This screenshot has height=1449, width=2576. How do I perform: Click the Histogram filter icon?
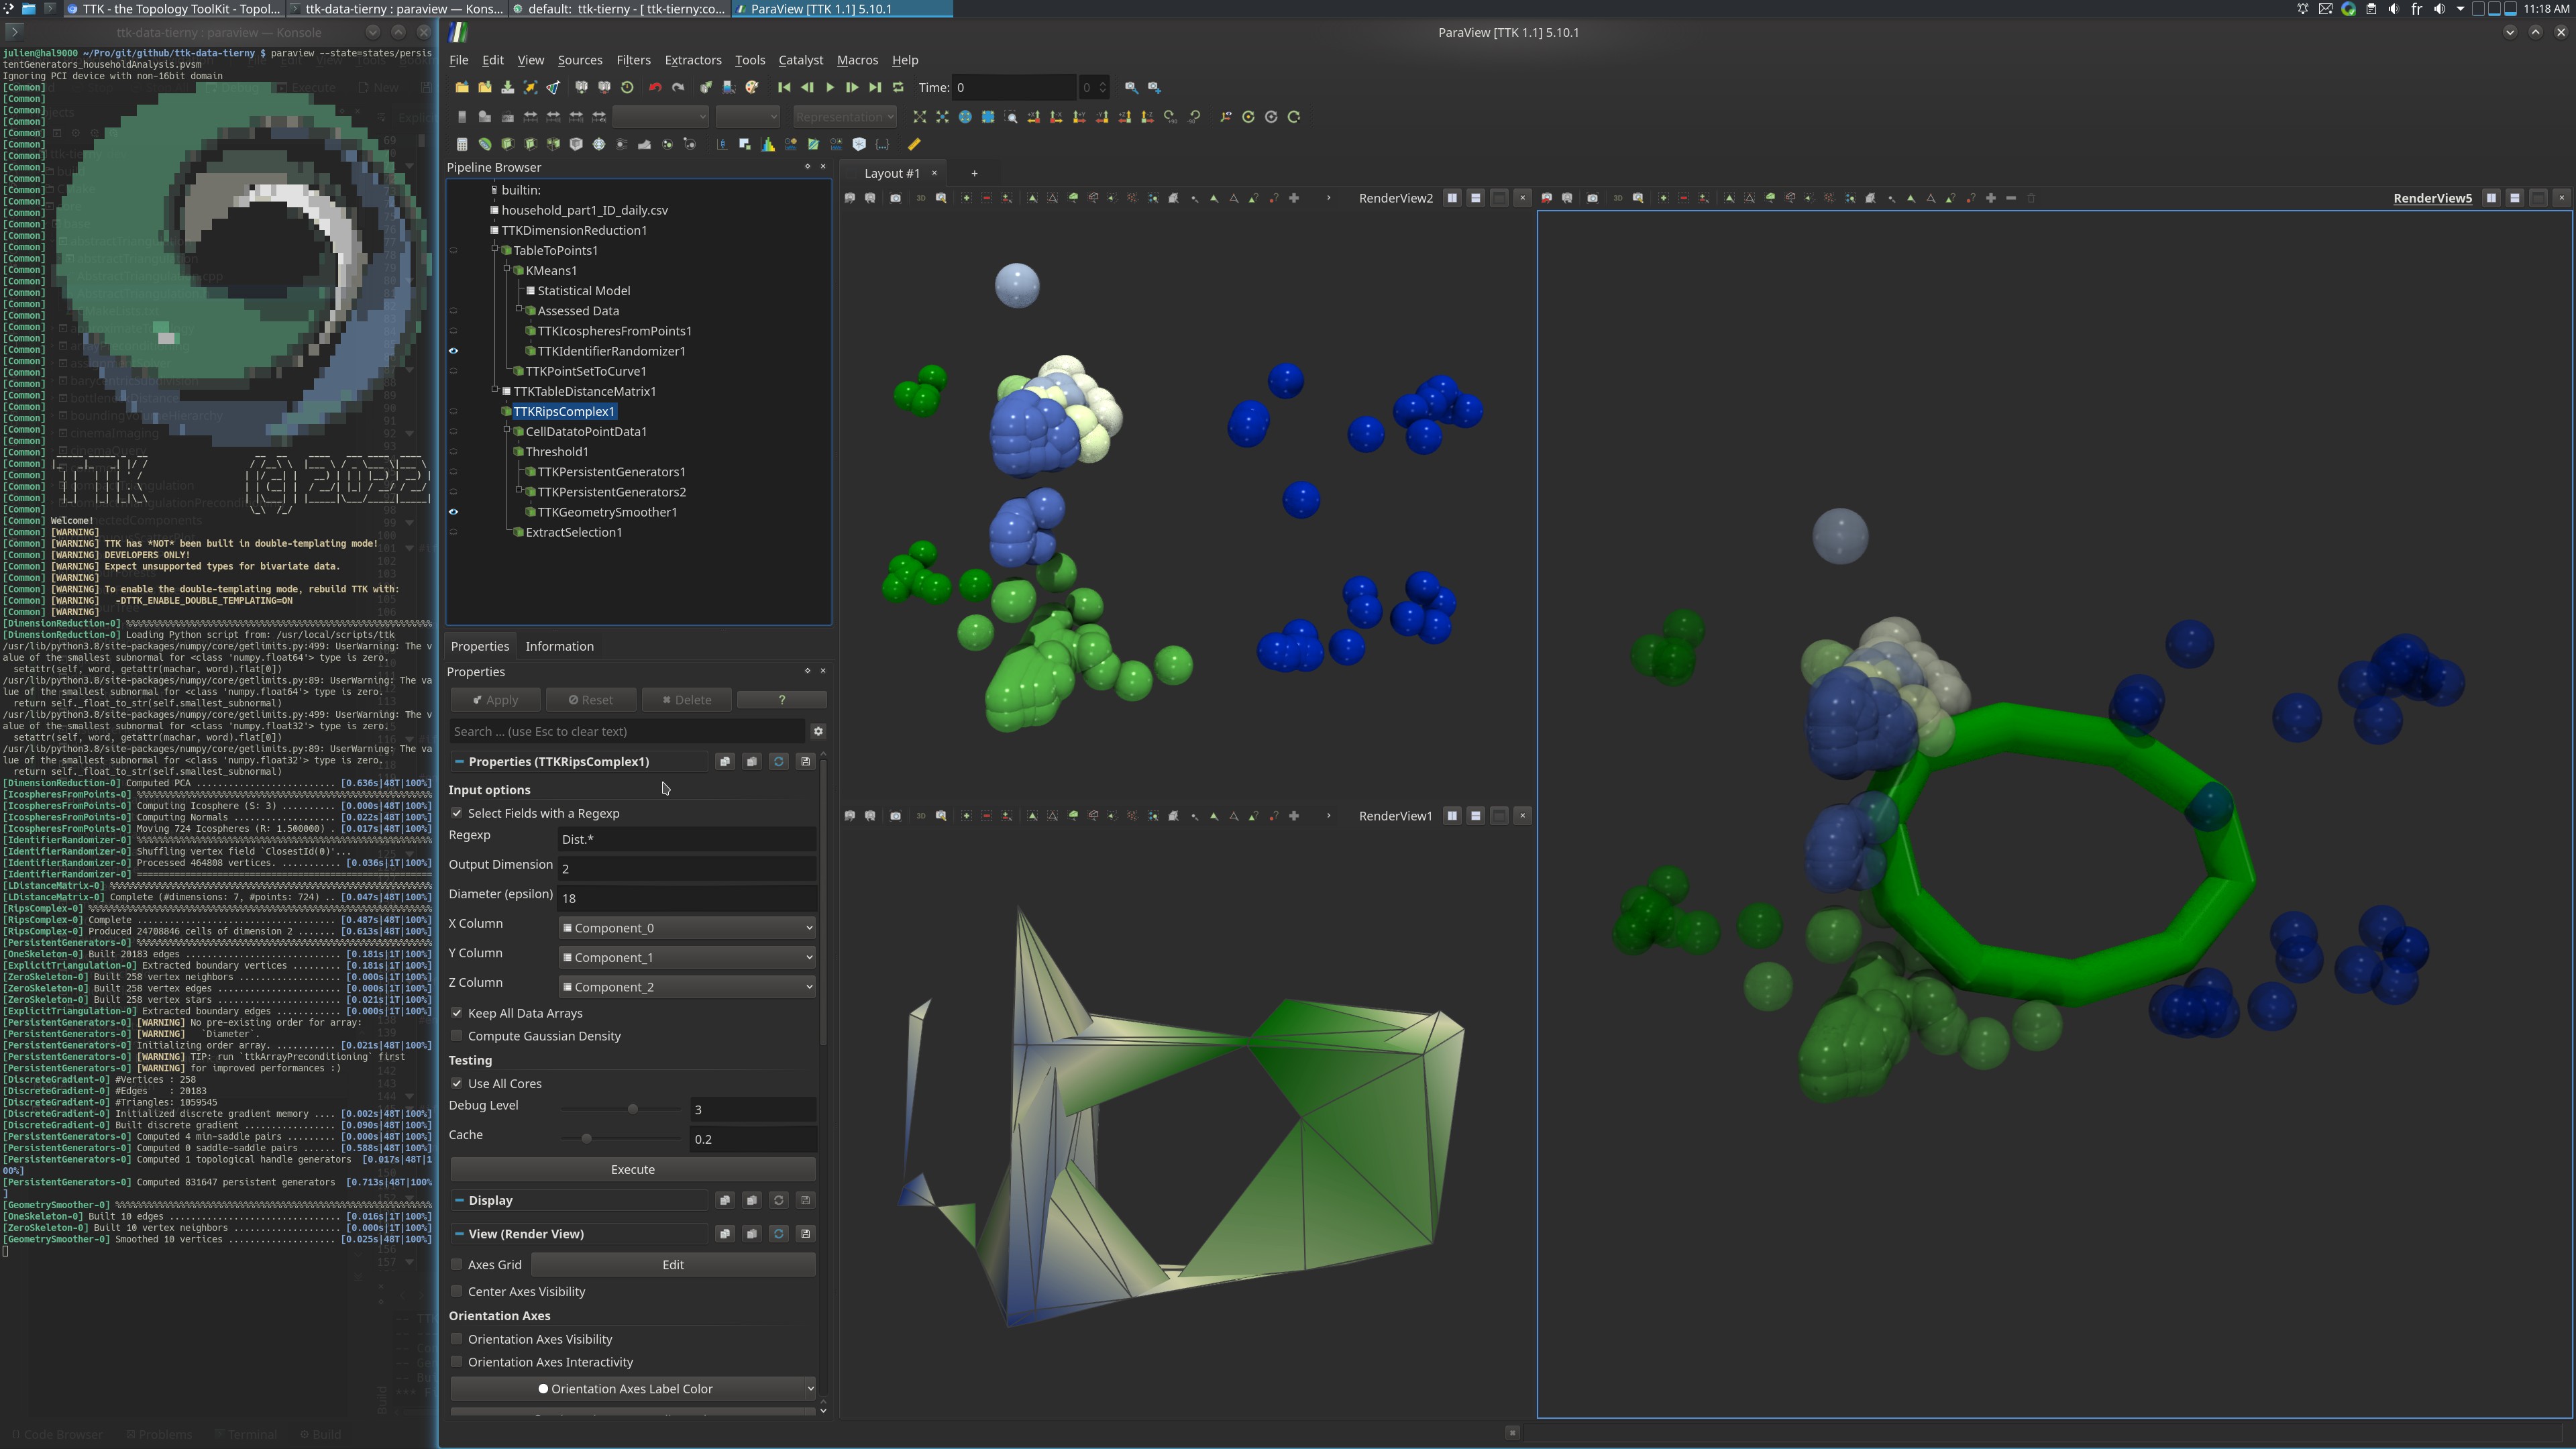[768, 144]
